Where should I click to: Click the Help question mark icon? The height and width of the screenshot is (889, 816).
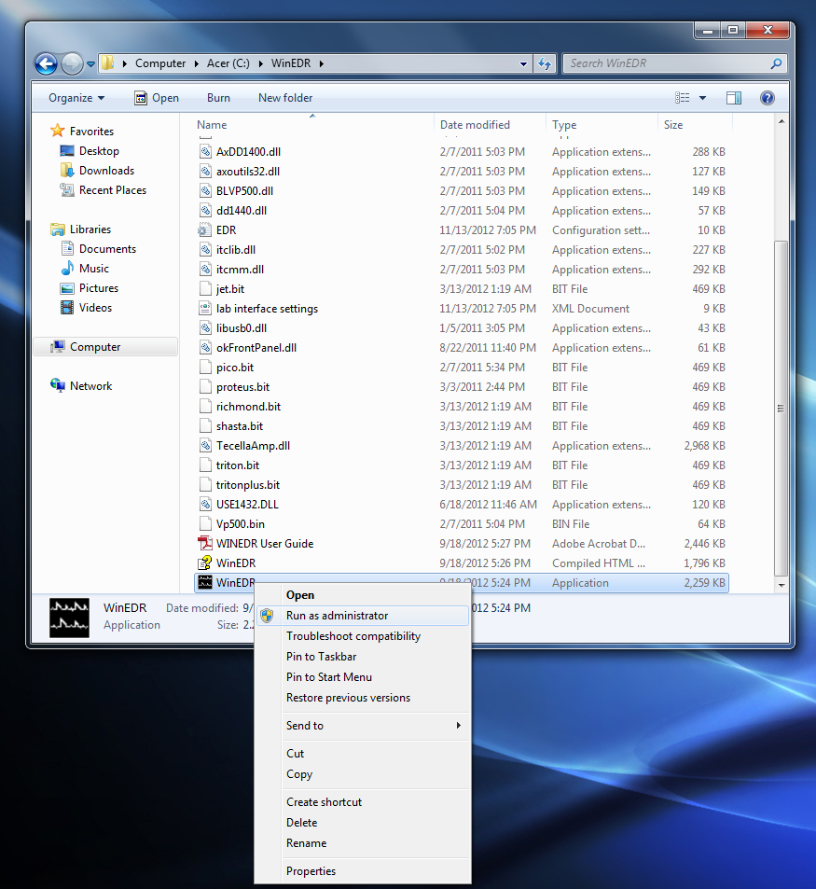(x=768, y=98)
